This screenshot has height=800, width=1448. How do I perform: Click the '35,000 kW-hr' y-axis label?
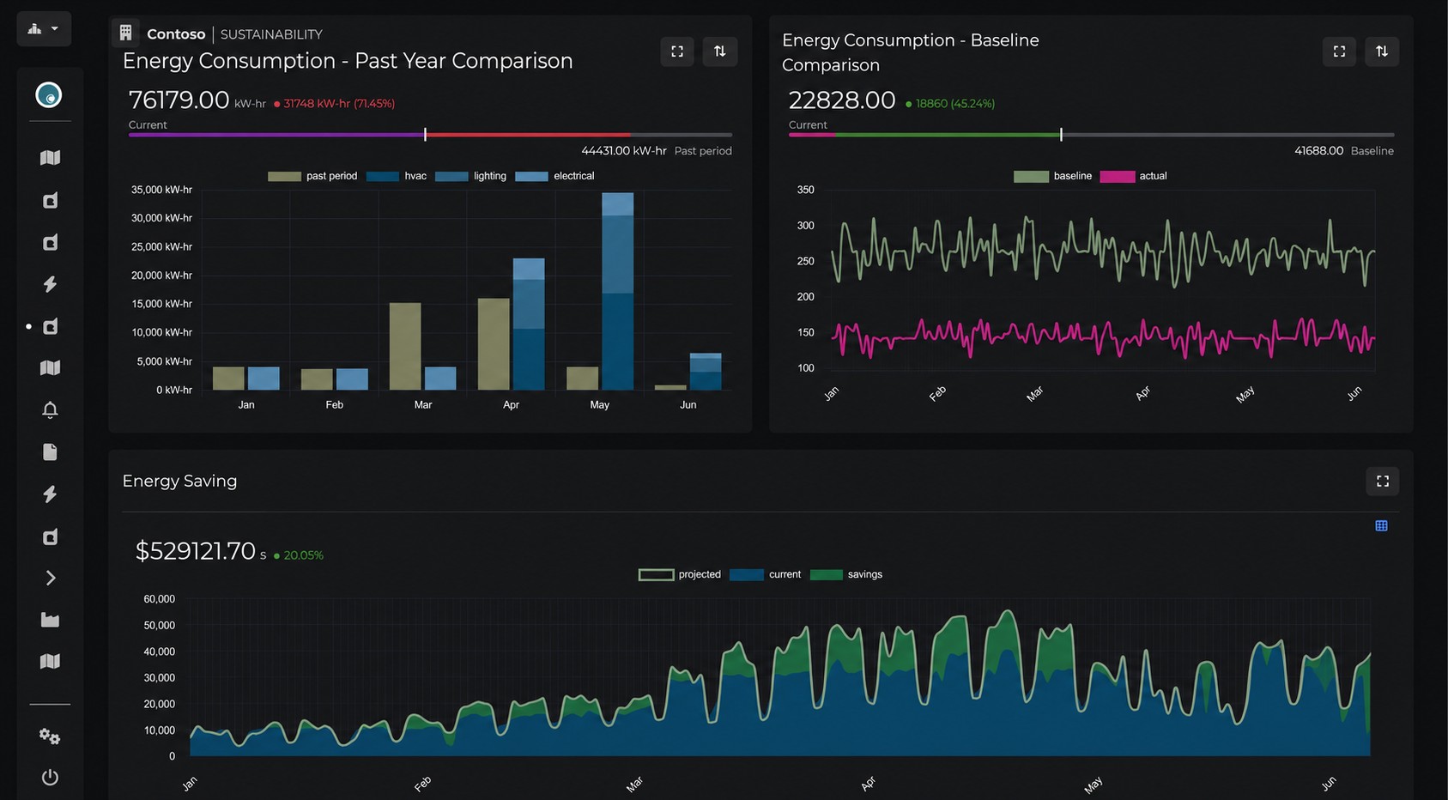161,190
